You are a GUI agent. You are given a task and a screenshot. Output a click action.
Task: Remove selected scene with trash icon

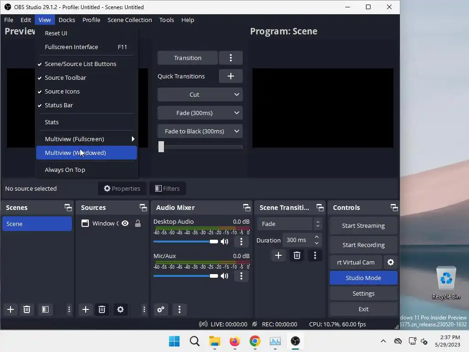tap(27, 309)
